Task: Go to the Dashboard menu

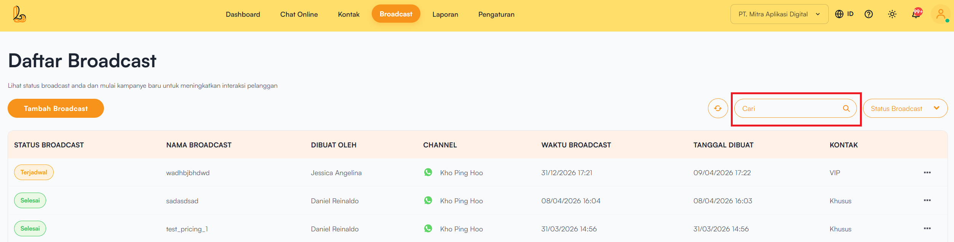Action: (x=243, y=14)
